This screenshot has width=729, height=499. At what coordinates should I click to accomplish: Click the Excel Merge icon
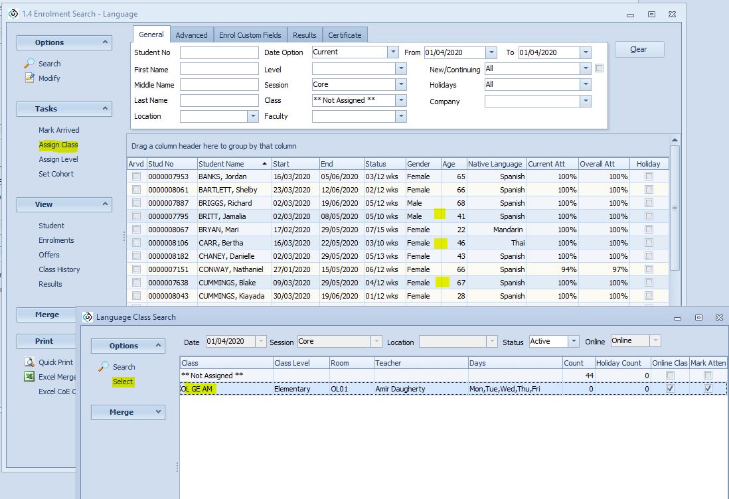(x=29, y=377)
